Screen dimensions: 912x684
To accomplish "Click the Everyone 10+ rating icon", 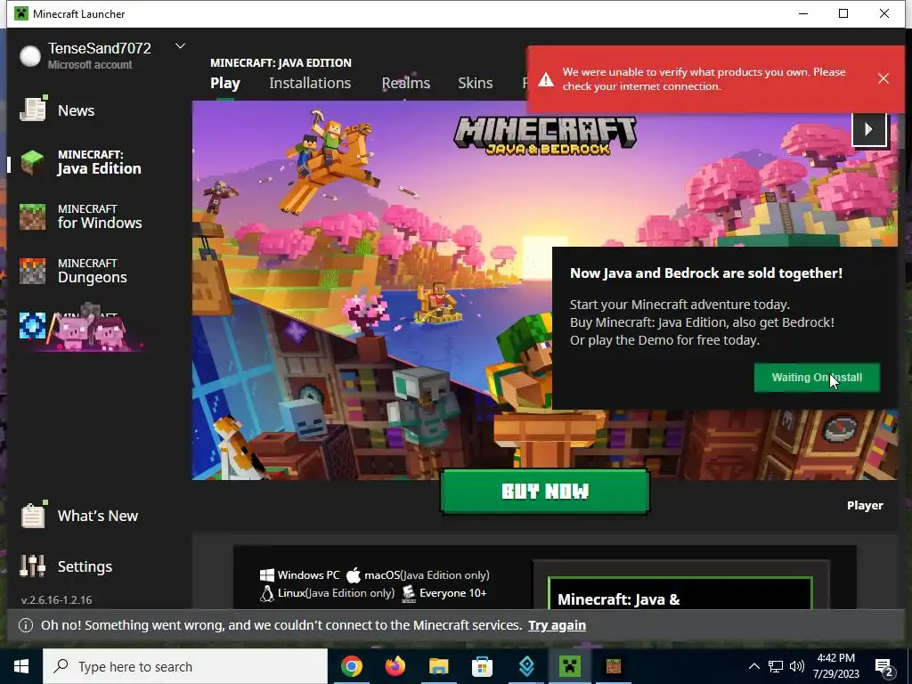I will (x=409, y=593).
